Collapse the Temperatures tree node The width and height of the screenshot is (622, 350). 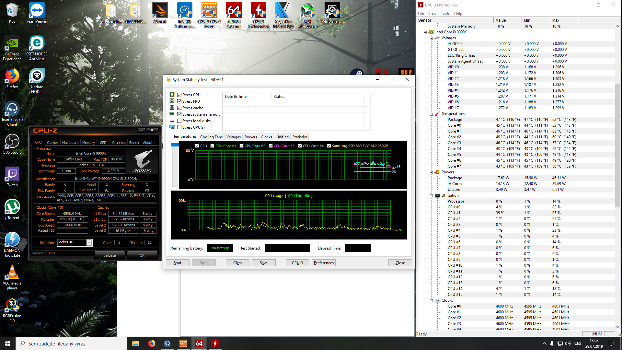(431, 114)
